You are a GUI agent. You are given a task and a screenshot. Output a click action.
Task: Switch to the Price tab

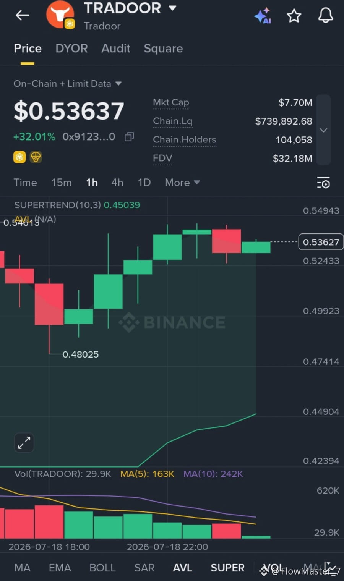pyautogui.click(x=28, y=49)
